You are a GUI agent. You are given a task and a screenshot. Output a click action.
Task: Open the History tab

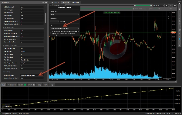click(x=39, y=85)
